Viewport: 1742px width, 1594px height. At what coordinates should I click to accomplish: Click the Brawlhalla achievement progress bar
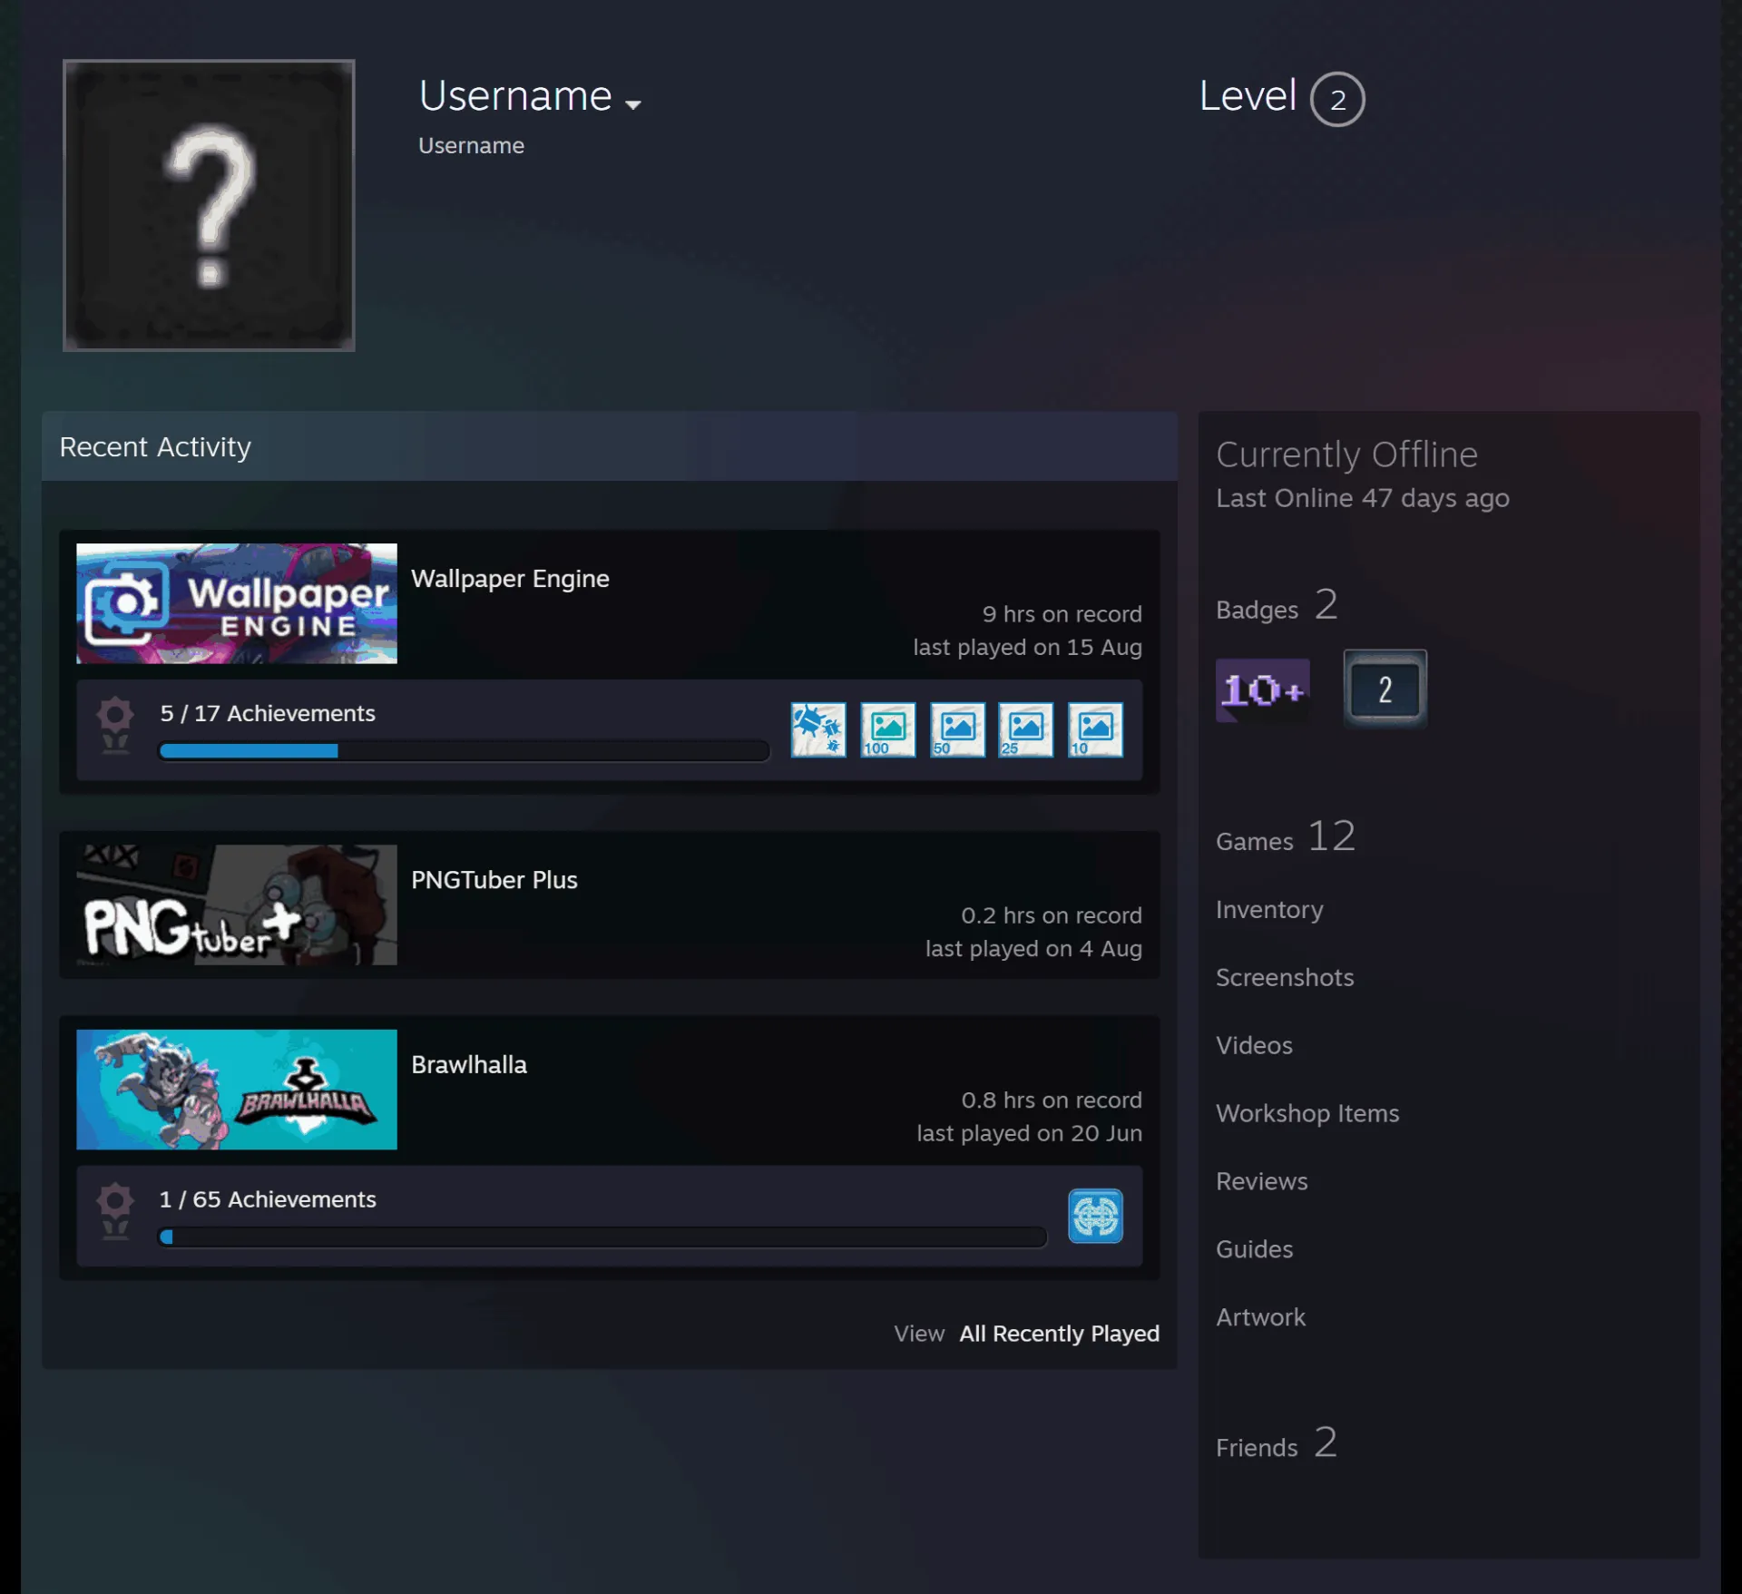click(602, 1237)
